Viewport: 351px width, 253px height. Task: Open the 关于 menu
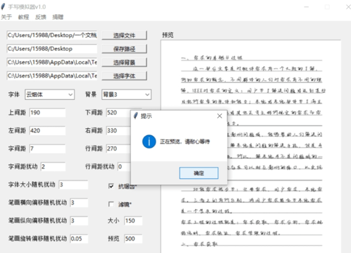(x=6, y=17)
